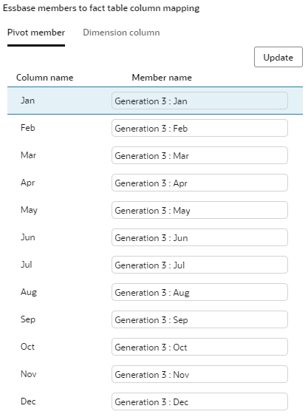This screenshot has height=417, width=308.
Task: Edit the Generation 3 : Oct member field
Action: (199, 347)
